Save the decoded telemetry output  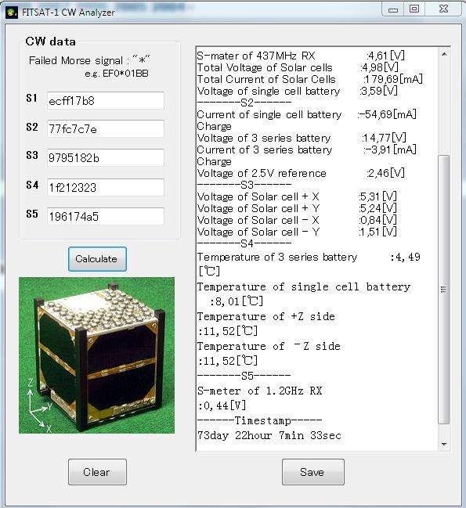(x=312, y=472)
